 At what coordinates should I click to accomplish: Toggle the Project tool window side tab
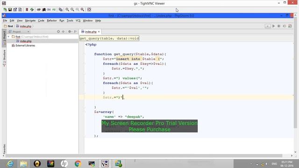pos(4,38)
